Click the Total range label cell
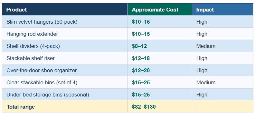The width and height of the screenshot is (255, 115). (65, 106)
